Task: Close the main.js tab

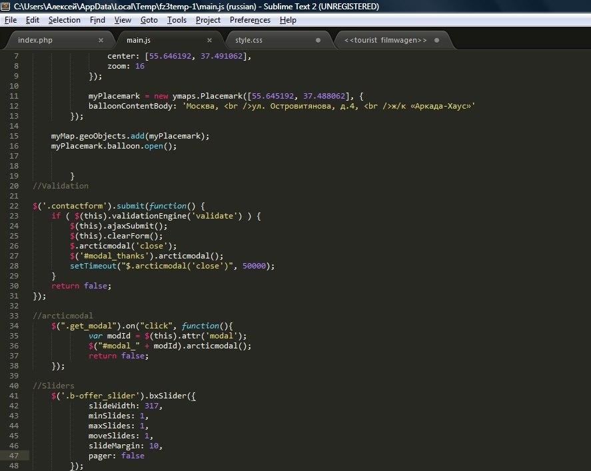Action: point(209,40)
